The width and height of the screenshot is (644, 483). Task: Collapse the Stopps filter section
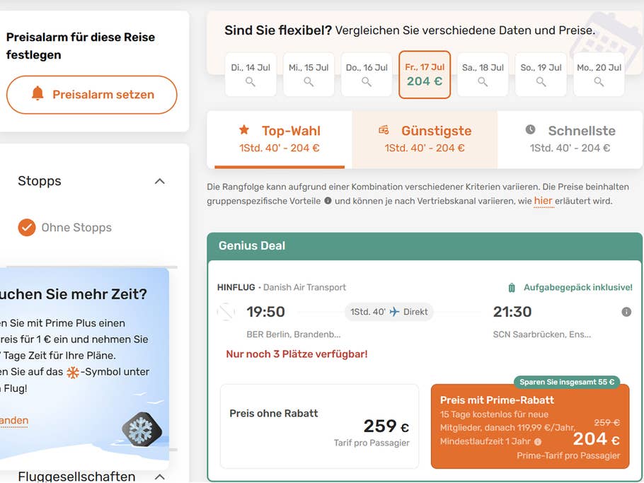(x=160, y=182)
